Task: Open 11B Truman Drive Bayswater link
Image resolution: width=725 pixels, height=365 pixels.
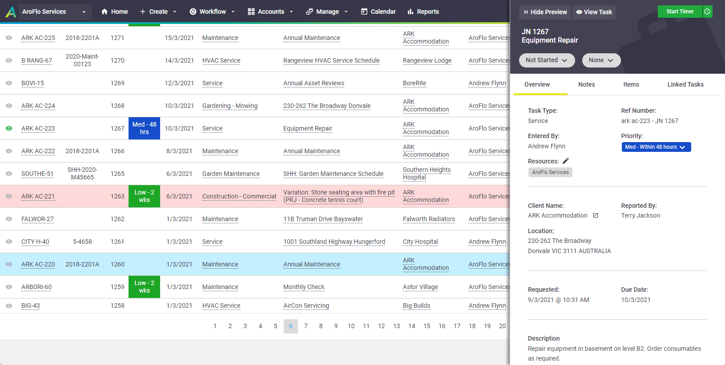Action: pyautogui.click(x=323, y=219)
